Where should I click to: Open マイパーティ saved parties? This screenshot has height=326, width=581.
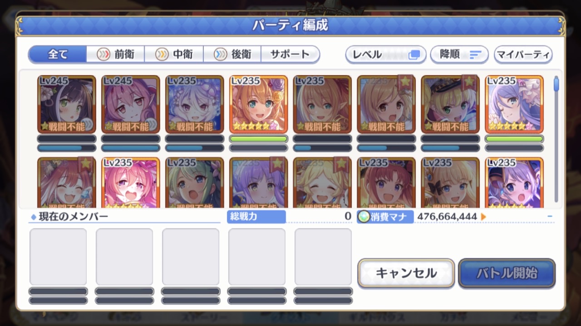point(523,55)
